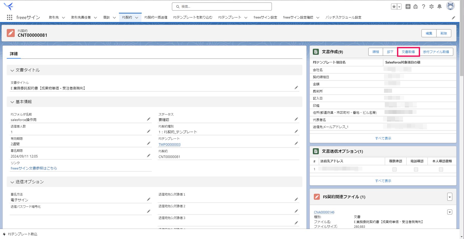Open the App Launcher grid icon
Screen dimensions: 464x239
tap(9, 17)
